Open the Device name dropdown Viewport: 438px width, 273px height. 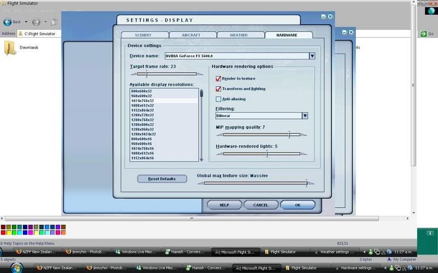tap(312, 56)
